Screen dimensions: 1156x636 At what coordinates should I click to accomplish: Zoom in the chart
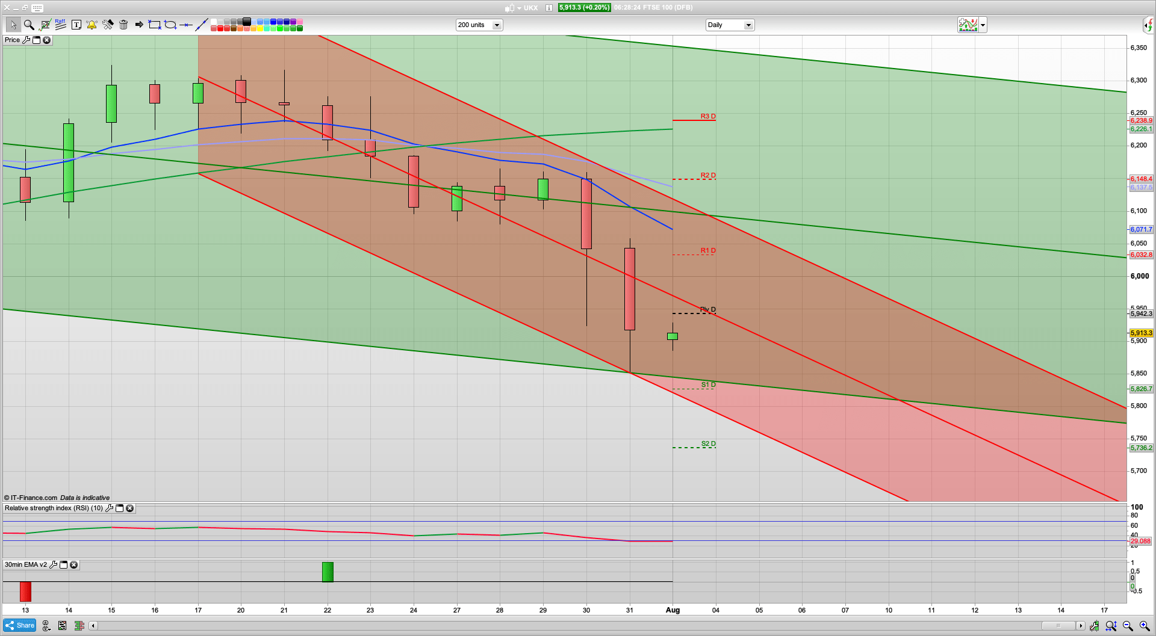click(1145, 626)
